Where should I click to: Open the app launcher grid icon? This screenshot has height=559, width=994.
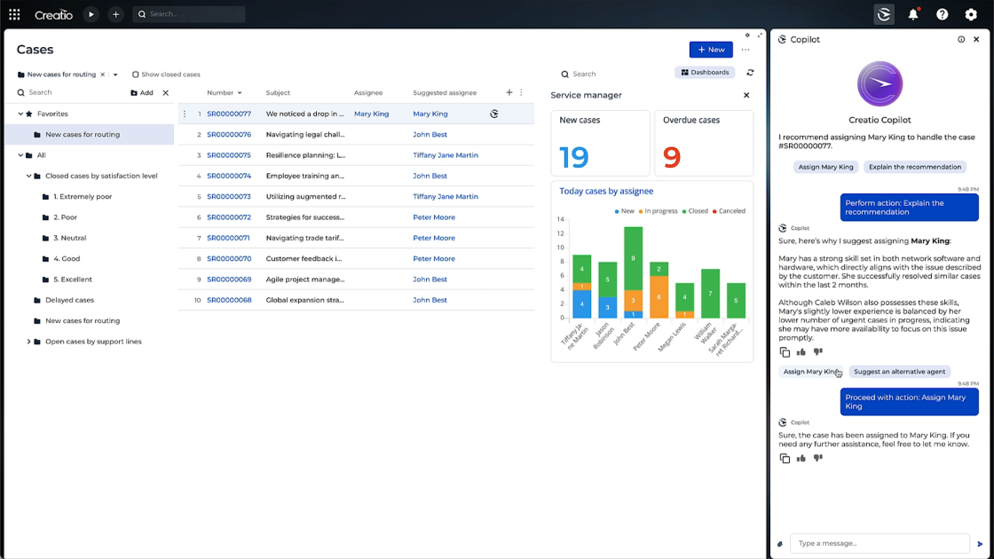point(13,14)
